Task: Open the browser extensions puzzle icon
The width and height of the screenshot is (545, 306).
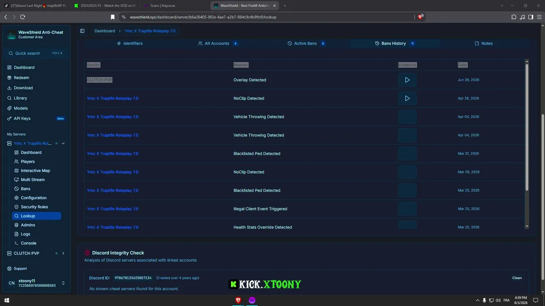Action: click(513, 17)
